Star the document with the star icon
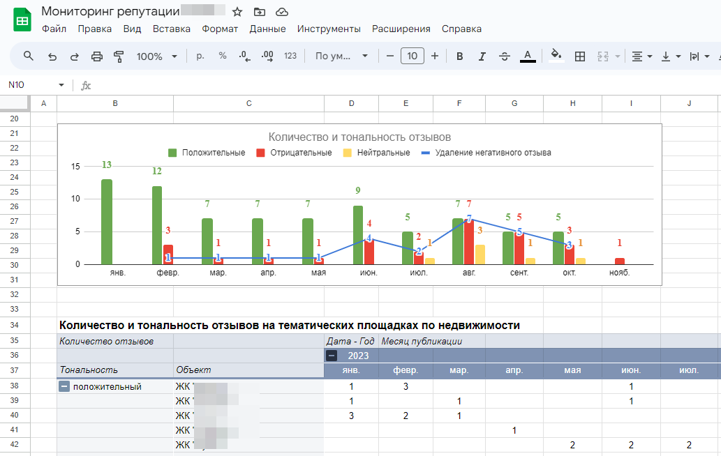Viewport: 721px width, 456px height. click(x=237, y=12)
